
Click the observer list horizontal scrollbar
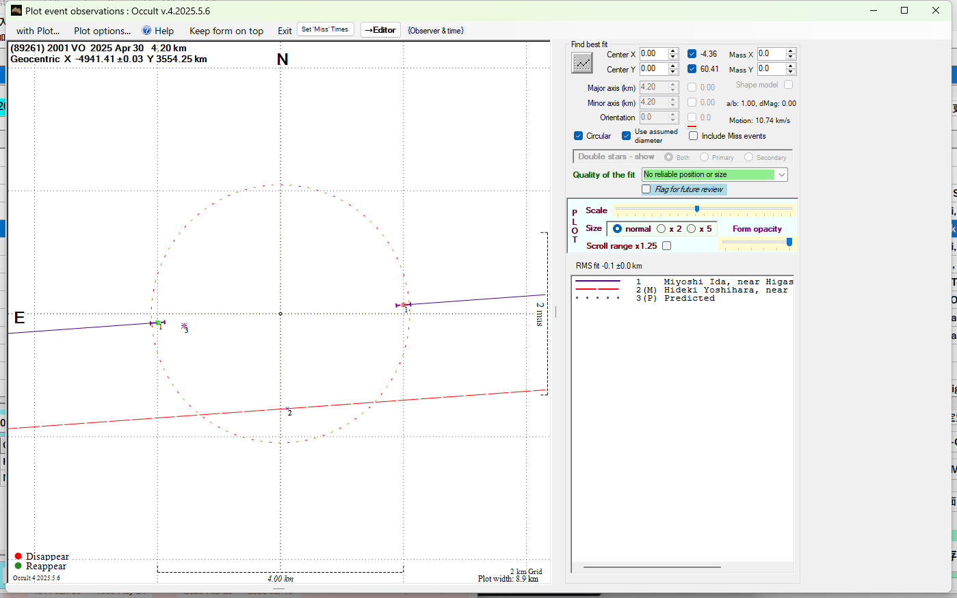(x=651, y=567)
